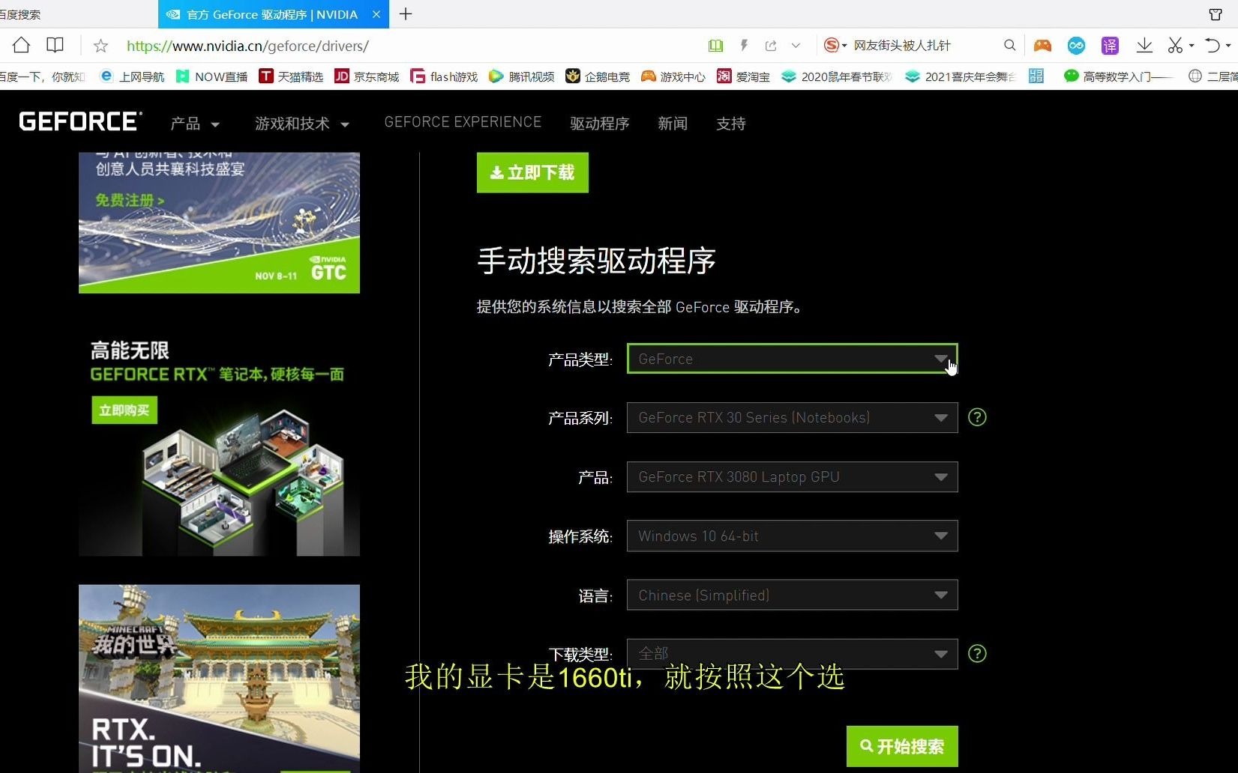
Task: Open the 产品 RTX 3080 Laptop GPU dropdown
Action: point(792,476)
